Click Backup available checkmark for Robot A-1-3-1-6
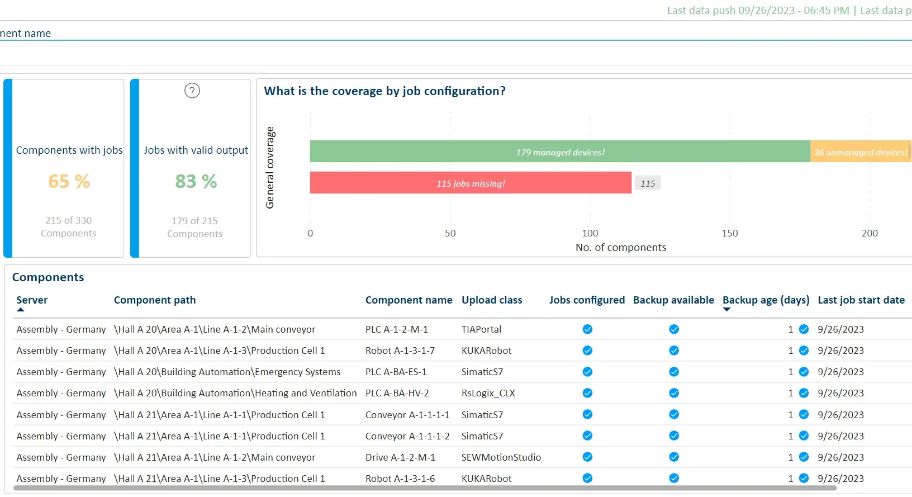The width and height of the screenshot is (912, 497). tap(674, 478)
